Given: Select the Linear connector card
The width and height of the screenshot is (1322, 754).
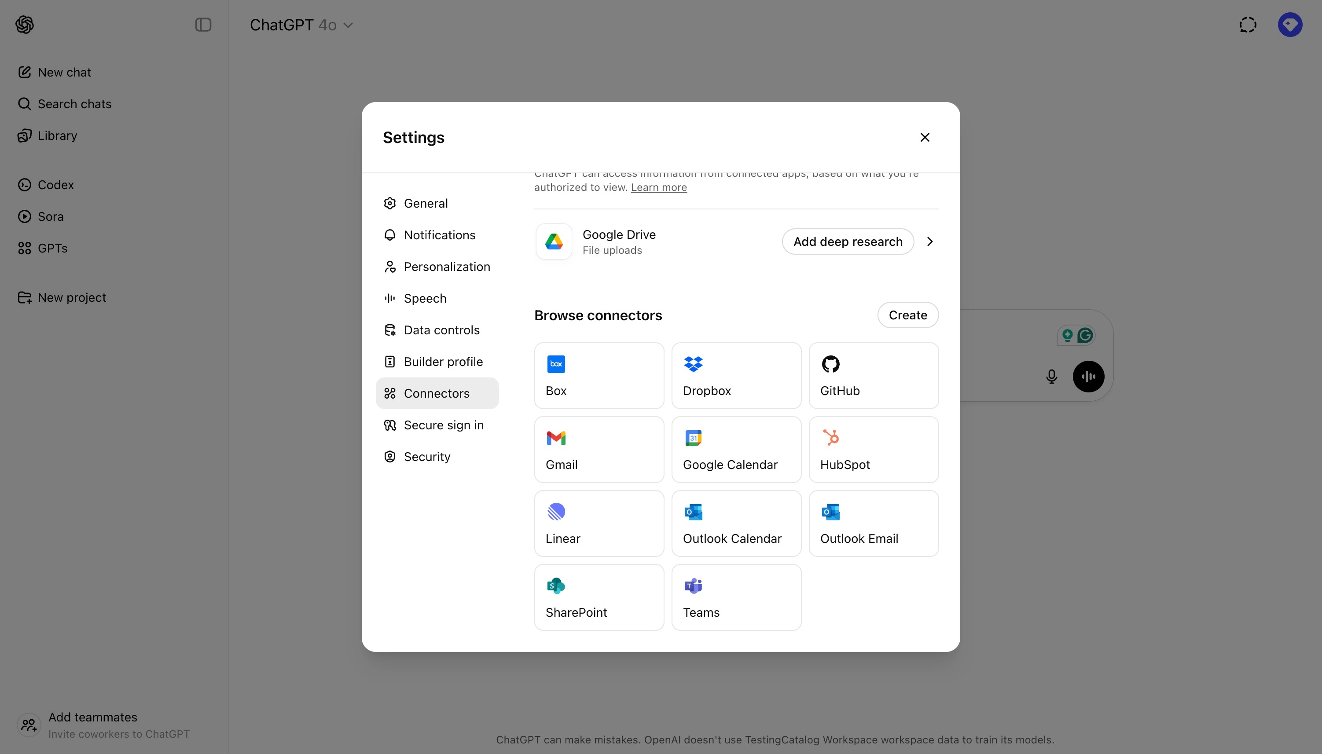Looking at the screenshot, I should pyautogui.click(x=599, y=523).
